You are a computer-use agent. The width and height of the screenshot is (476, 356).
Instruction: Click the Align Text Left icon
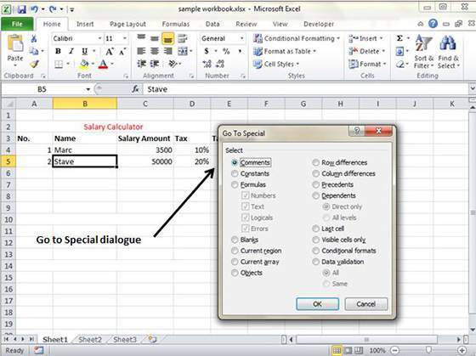(x=141, y=51)
